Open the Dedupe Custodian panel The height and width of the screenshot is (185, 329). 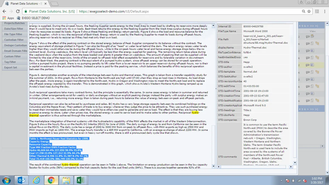[x=14, y=45]
